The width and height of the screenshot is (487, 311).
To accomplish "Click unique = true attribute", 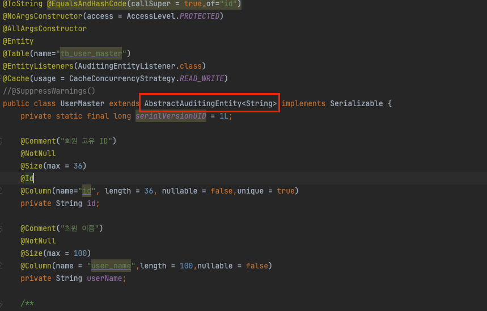I will click(265, 191).
